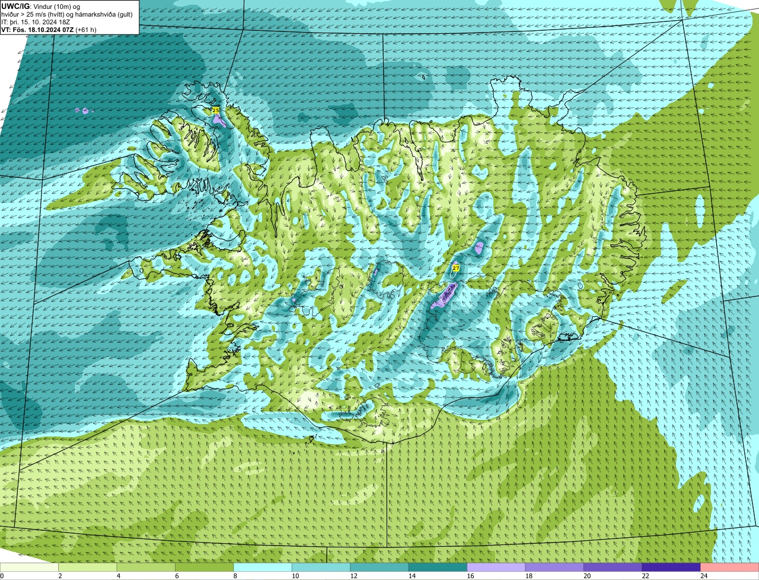Click the "VT: Fös. 18.10.2024 07Z" valid time
Viewport: 759px width, 580px height.
(x=37, y=29)
